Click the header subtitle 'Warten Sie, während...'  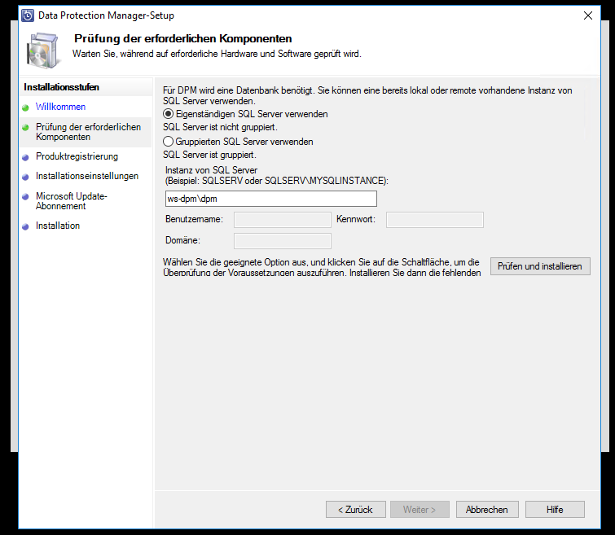(217, 54)
